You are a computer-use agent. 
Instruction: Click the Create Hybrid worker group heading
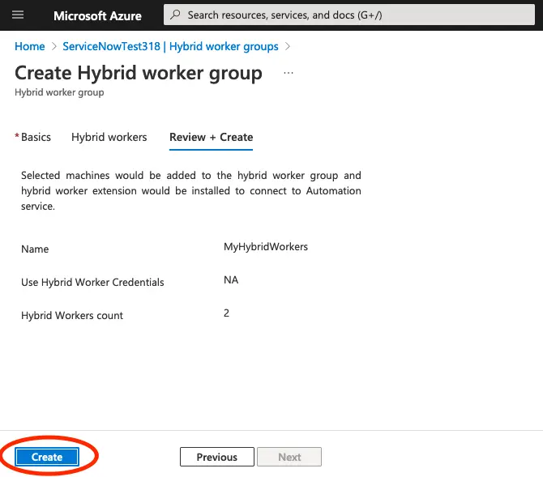(x=139, y=73)
